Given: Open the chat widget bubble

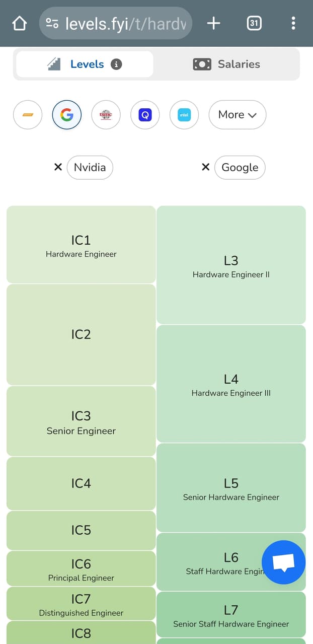Looking at the screenshot, I should pyautogui.click(x=284, y=563).
